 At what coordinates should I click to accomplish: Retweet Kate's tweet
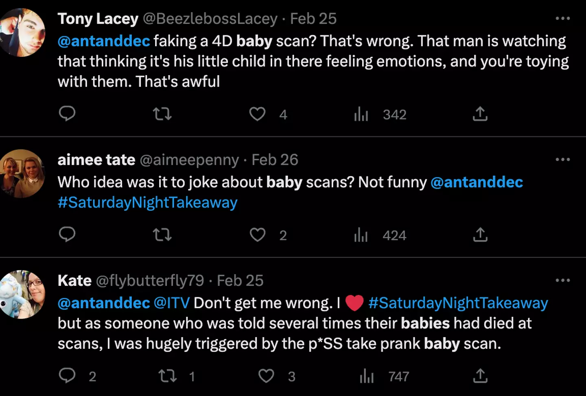pos(168,376)
